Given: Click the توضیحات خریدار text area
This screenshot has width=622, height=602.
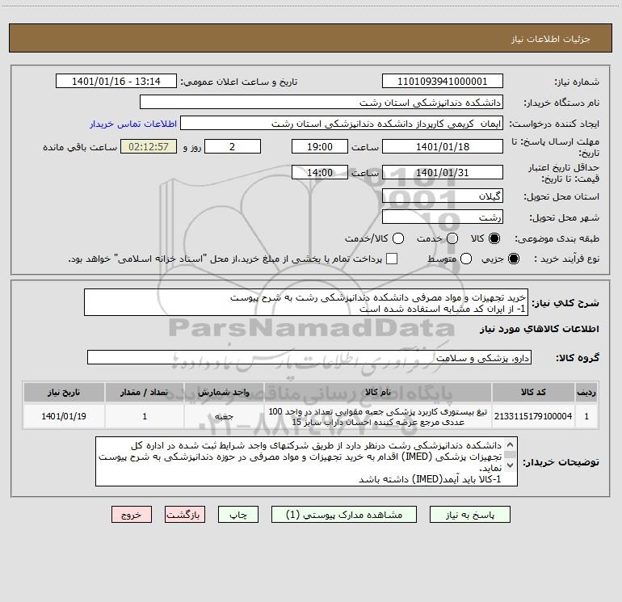Looking at the screenshot, I should click(306, 461).
